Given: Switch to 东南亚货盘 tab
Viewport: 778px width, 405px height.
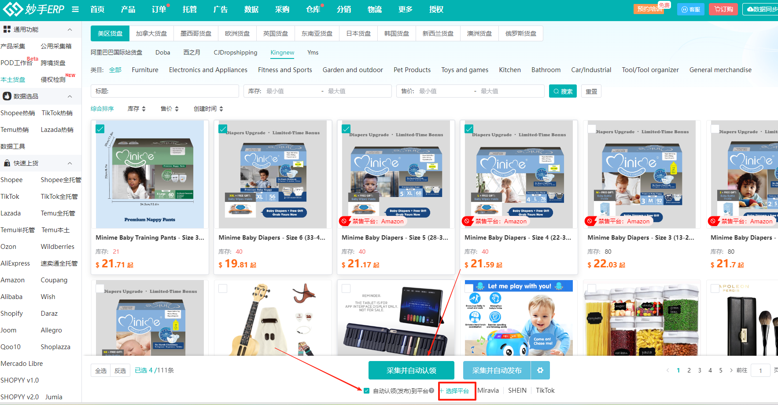Looking at the screenshot, I should 317,33.
